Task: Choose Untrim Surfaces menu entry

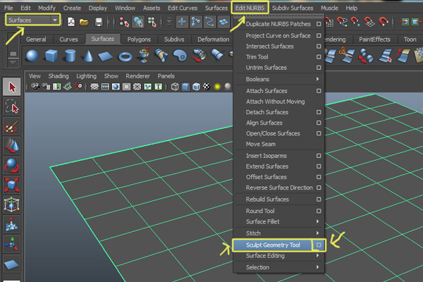Action: click(x=266, y=68)
